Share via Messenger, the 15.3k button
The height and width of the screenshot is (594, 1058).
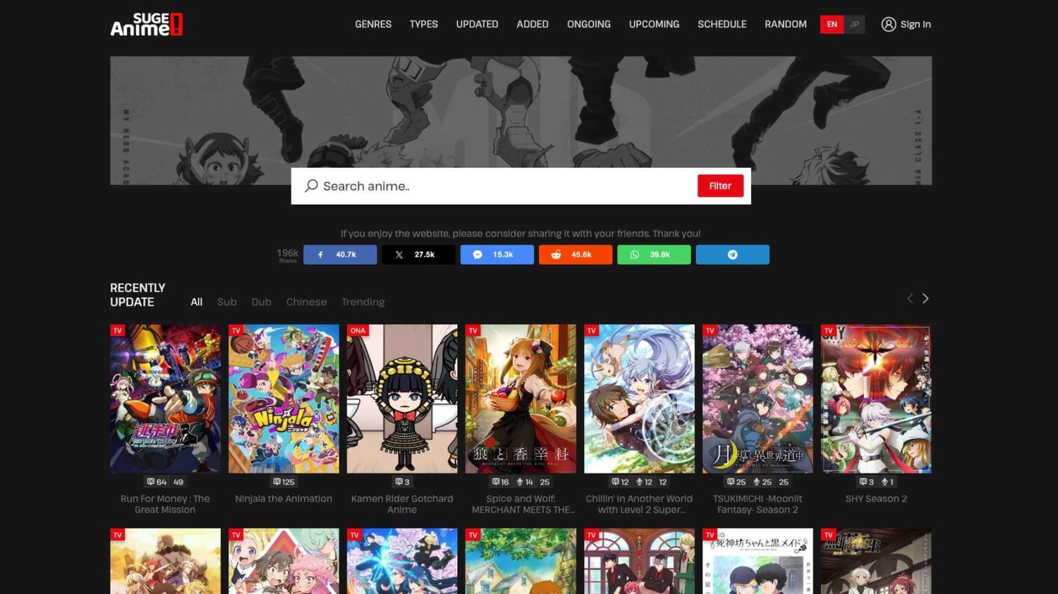(x=497, y=254)
